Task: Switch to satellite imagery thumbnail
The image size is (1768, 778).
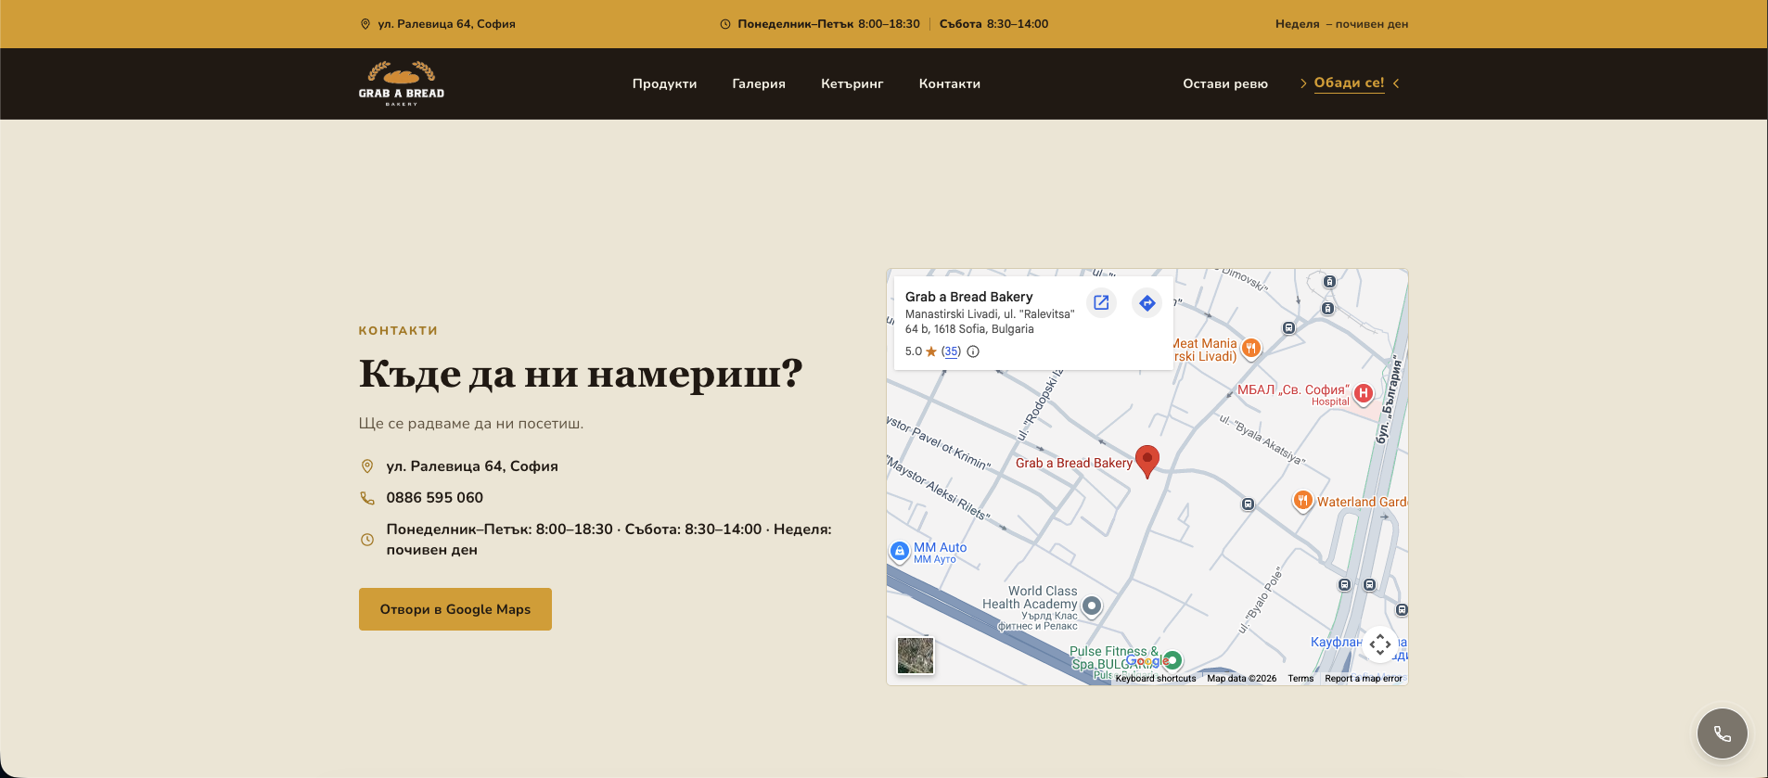Action: (x=916, y=656)
